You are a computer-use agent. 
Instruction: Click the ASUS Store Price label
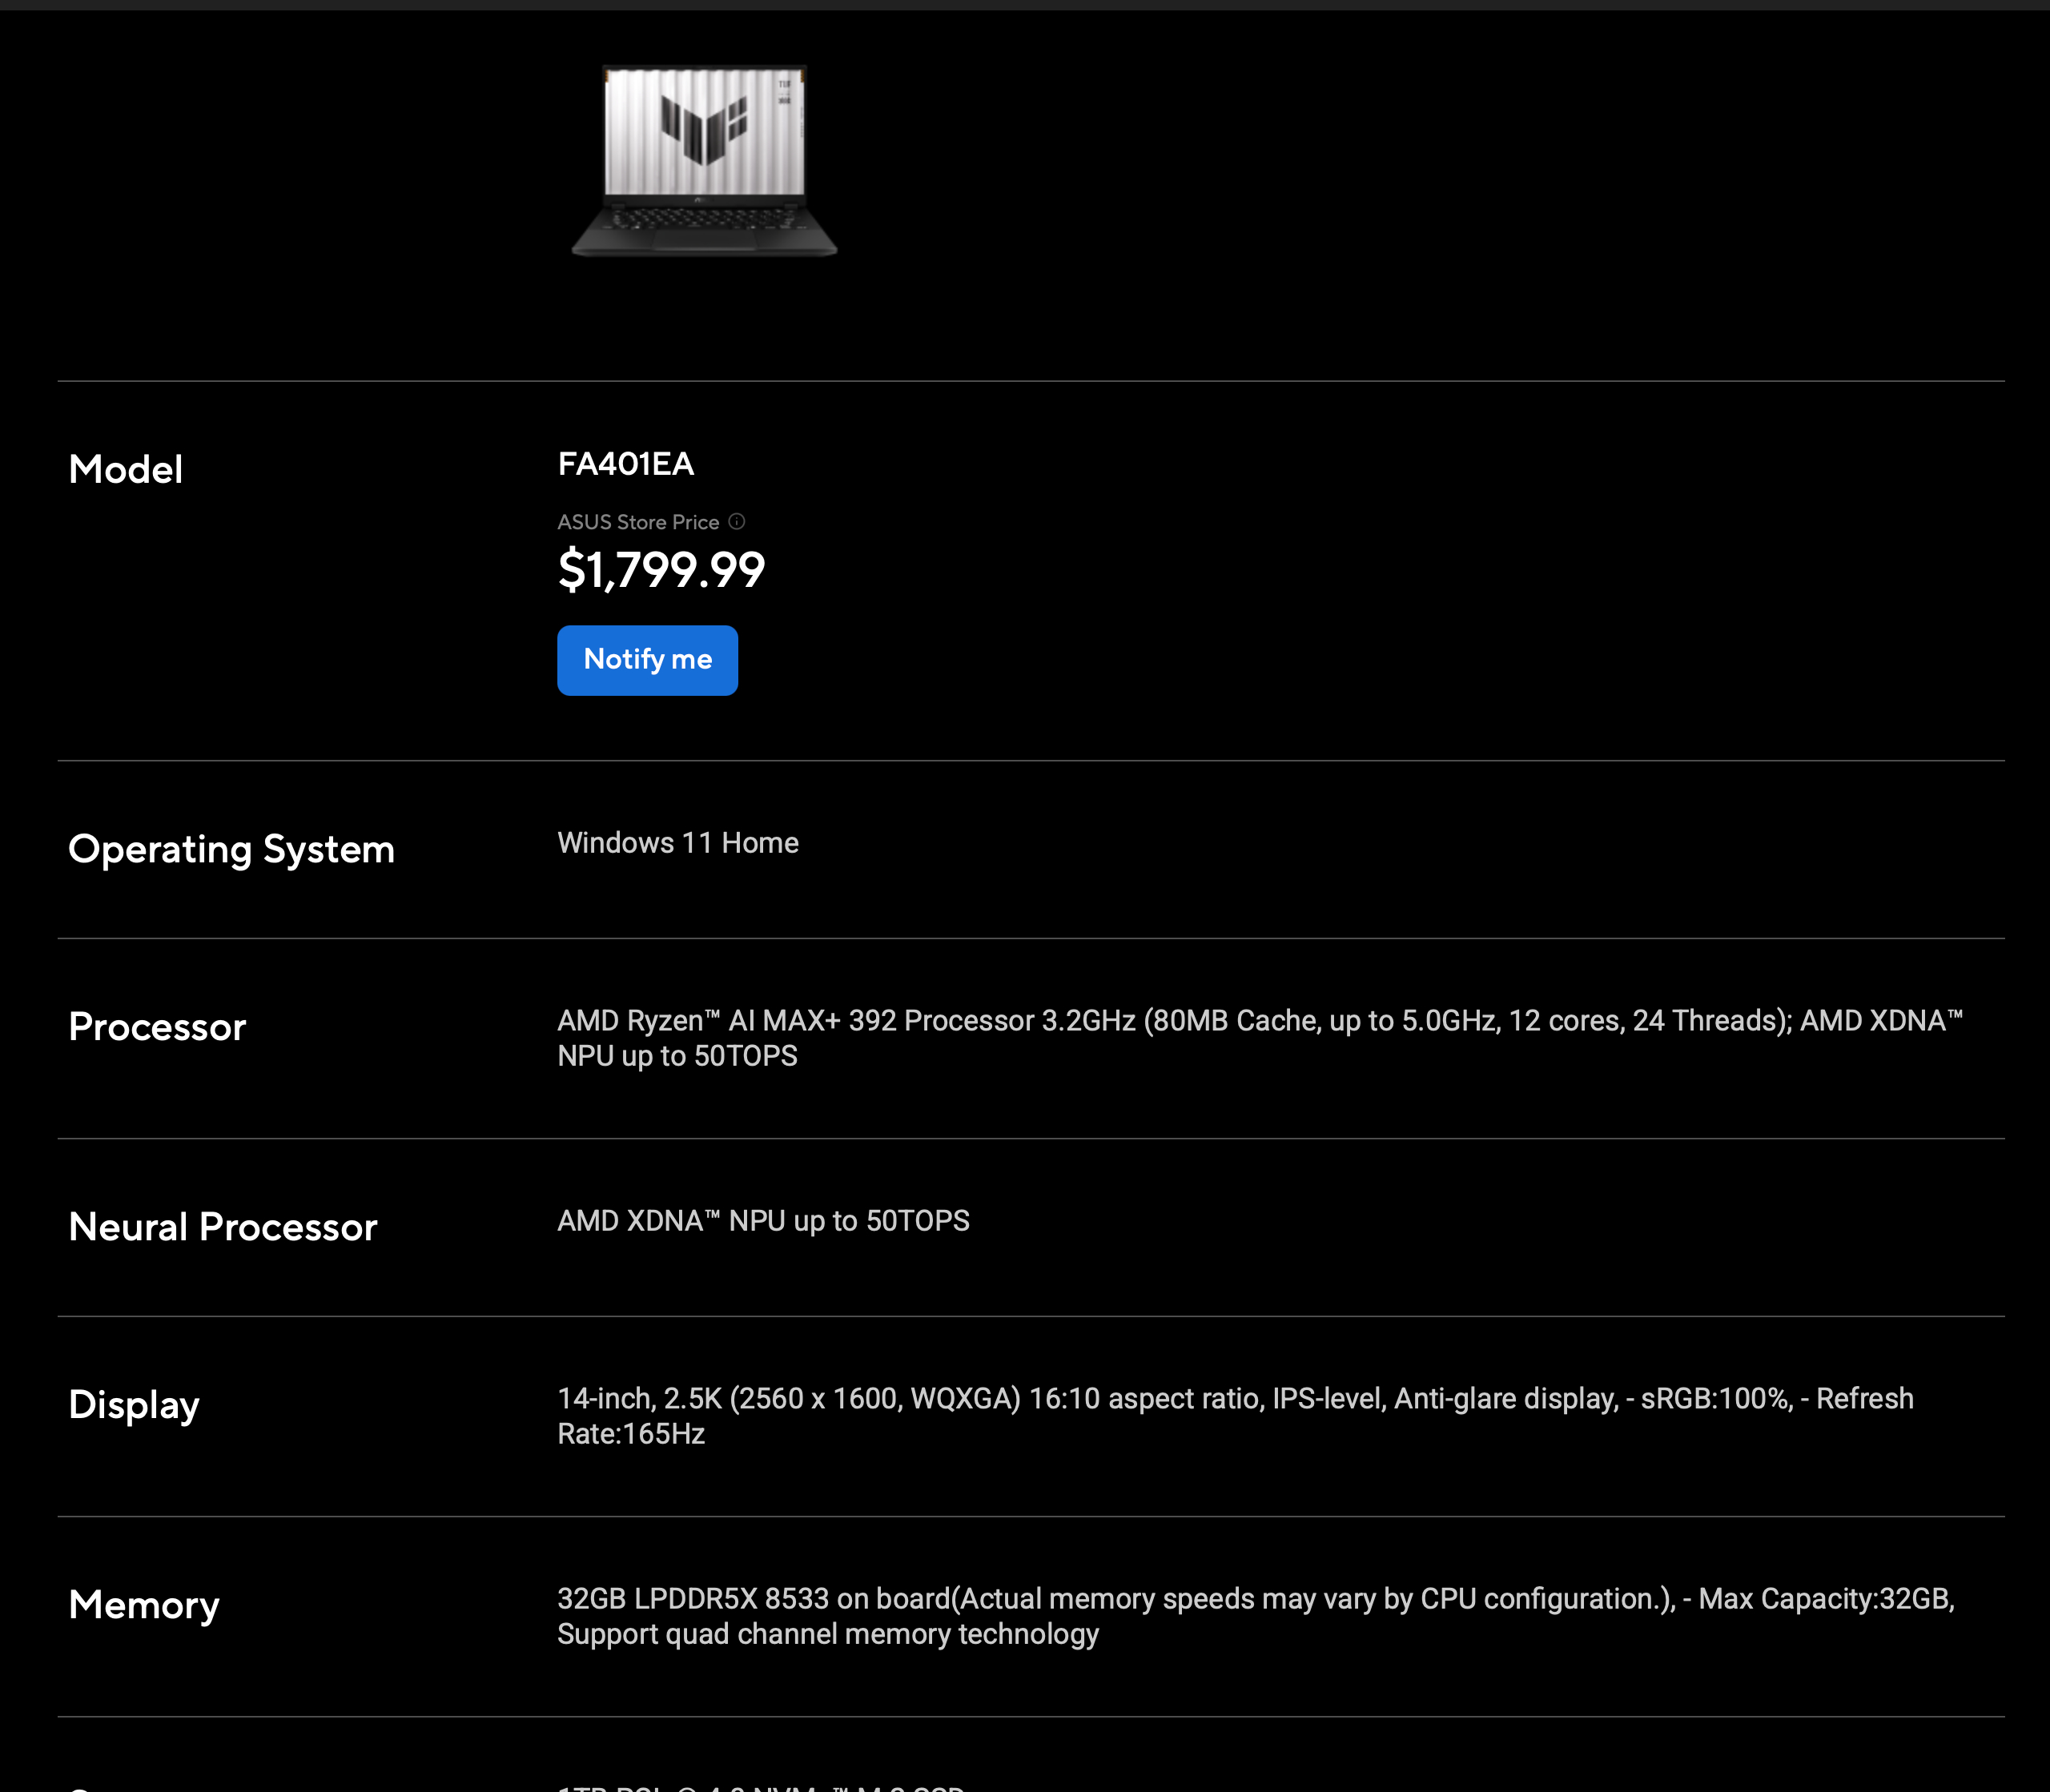tap(638, 522)
